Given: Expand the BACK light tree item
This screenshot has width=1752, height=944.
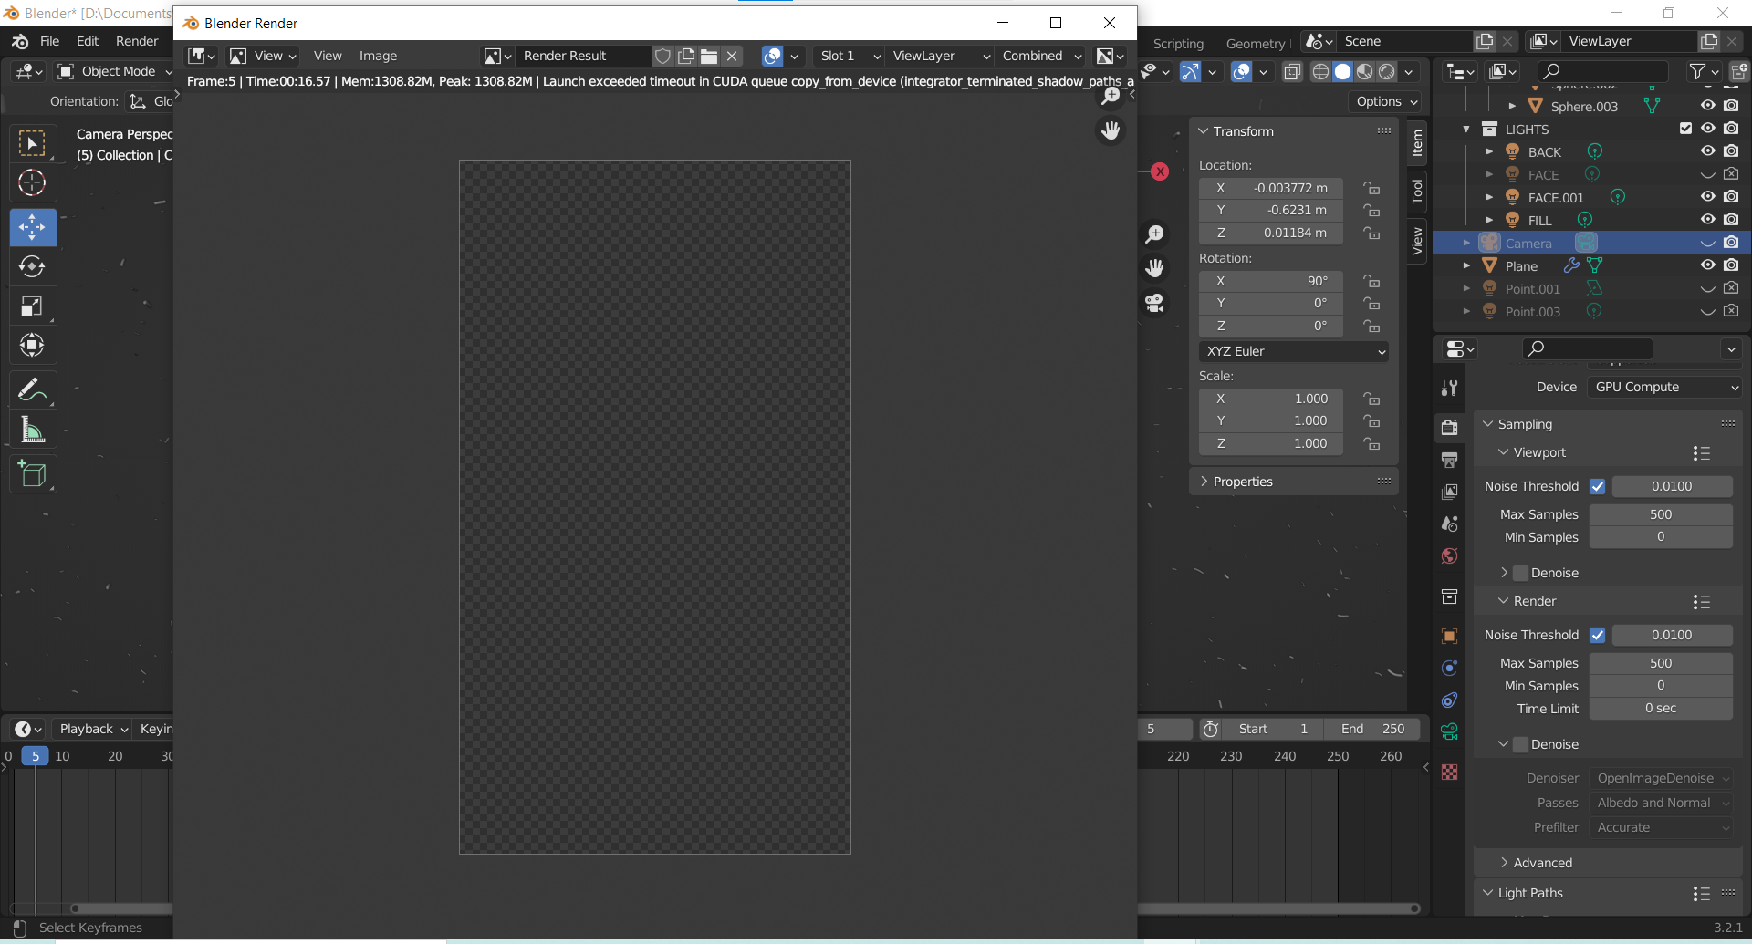Looking at the screenshot, I should pos(1489,151).
